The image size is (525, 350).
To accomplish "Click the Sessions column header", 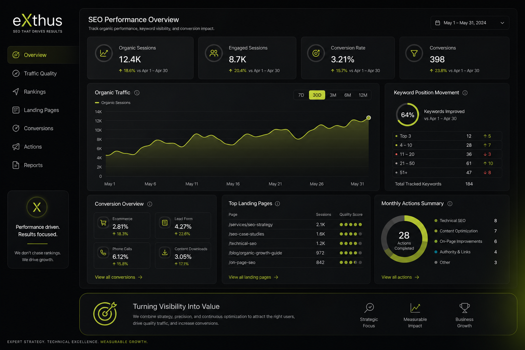I will tap(323, 215).
